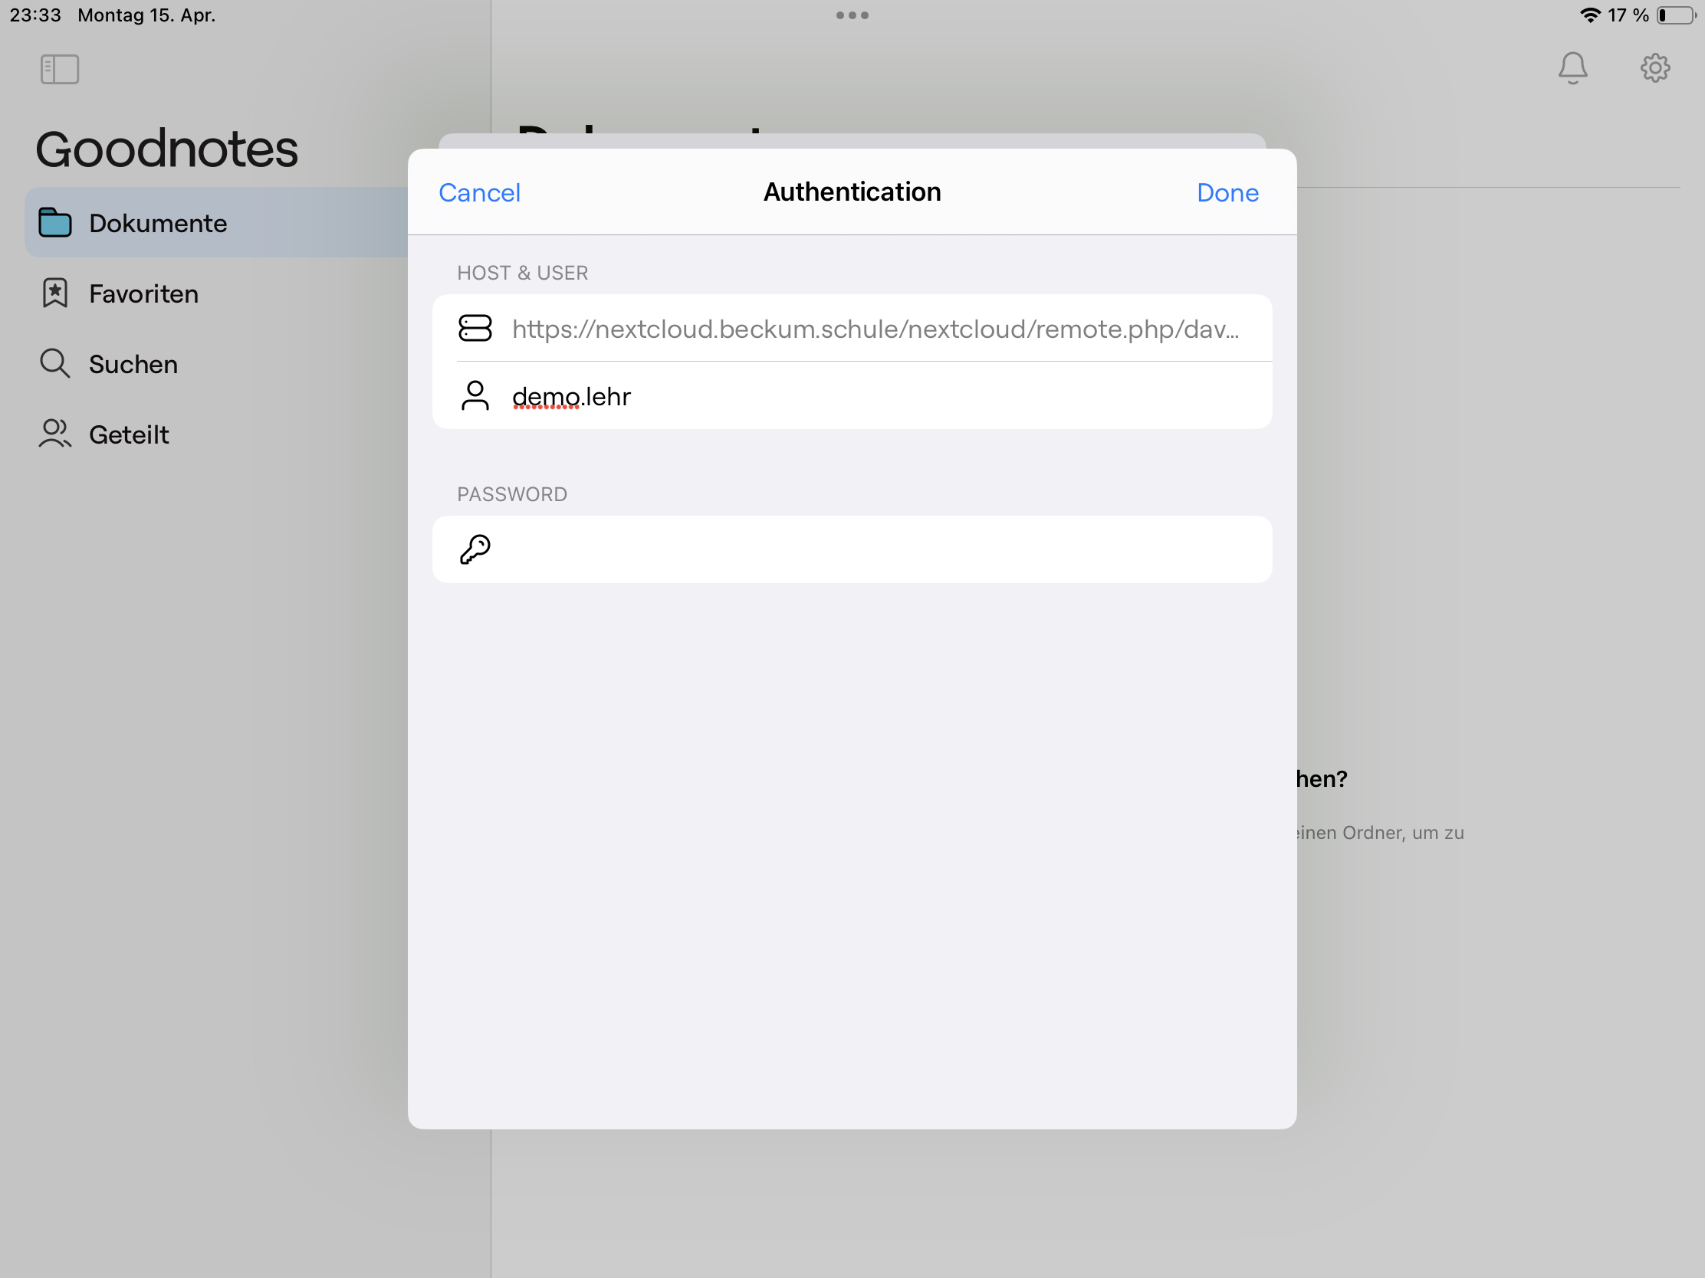The image size is (1705, 1278).
Task: Click the user person icon
Action: pos(475,396)
